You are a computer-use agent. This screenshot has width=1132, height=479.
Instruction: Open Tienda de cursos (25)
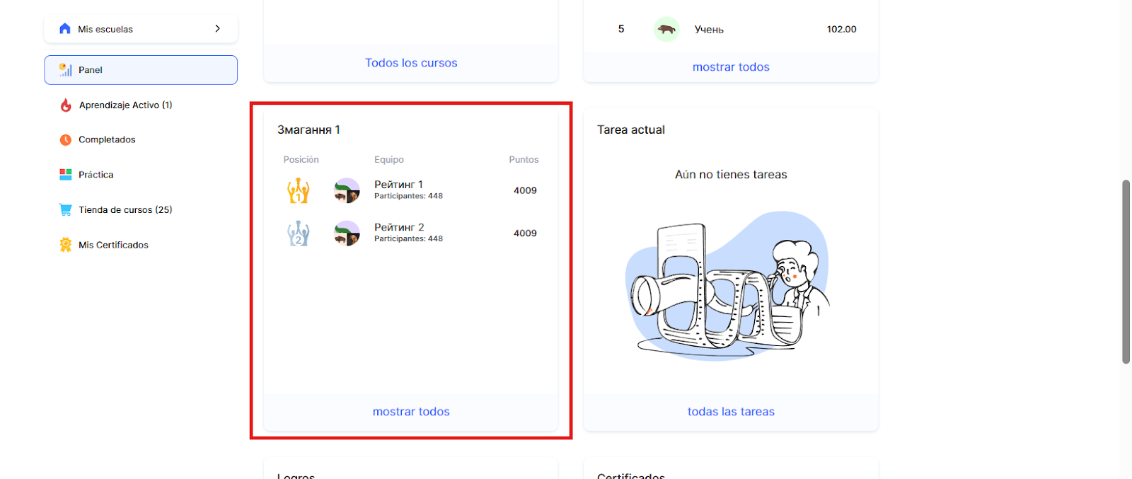(125, 209)
